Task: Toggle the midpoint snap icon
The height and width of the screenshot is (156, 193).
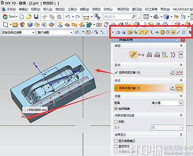Action: pos(146,32)
